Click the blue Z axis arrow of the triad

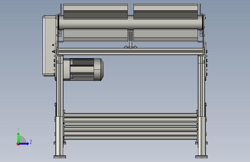click(24, 144)
